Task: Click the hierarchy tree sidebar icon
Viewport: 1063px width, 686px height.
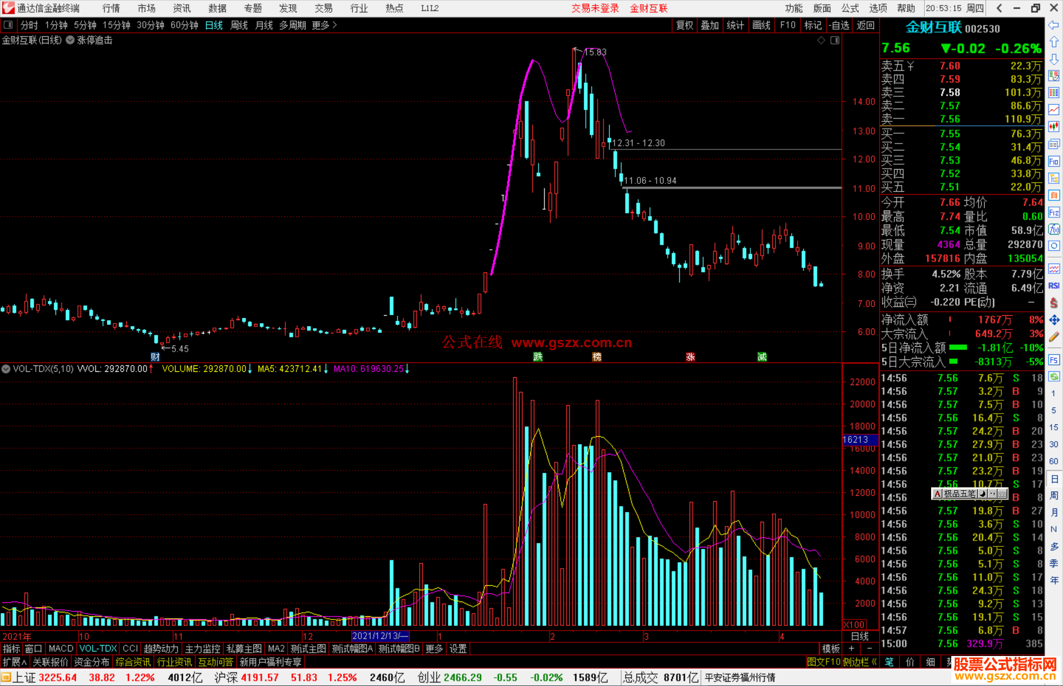Action: pos(1054,178)
